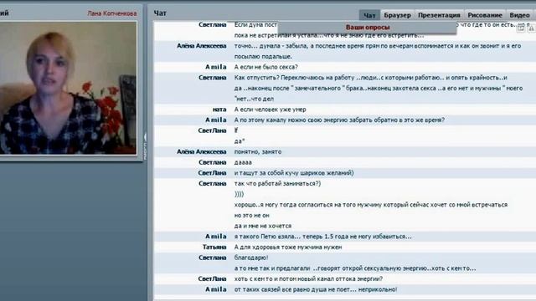
Task: Select message 'так что работай заниматься?)'
Action: pyautogui.click(x=277, y=184)
